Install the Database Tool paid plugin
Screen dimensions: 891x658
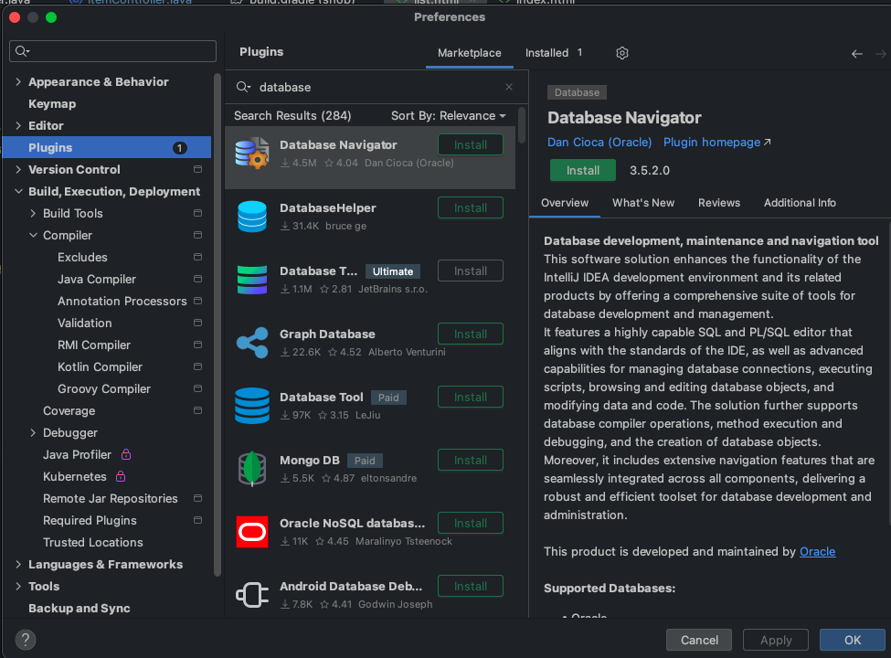tap(471, 398)
